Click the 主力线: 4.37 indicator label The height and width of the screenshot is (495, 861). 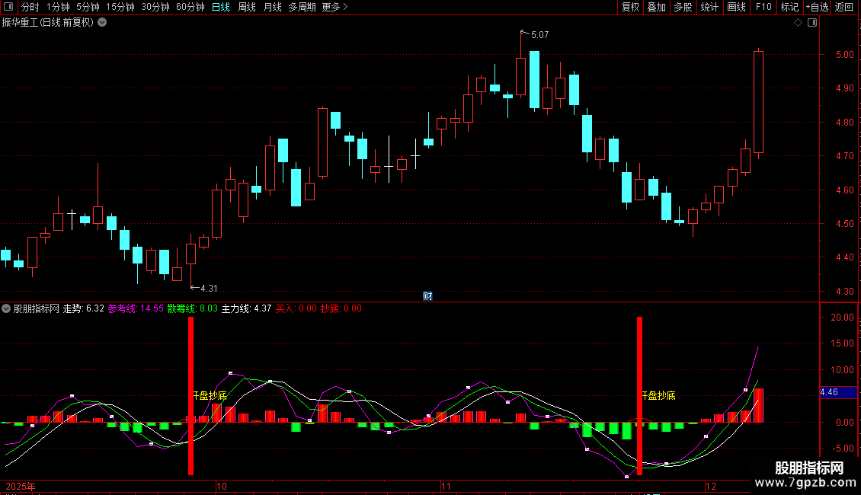pyautogui.click(x=247, y=308)
